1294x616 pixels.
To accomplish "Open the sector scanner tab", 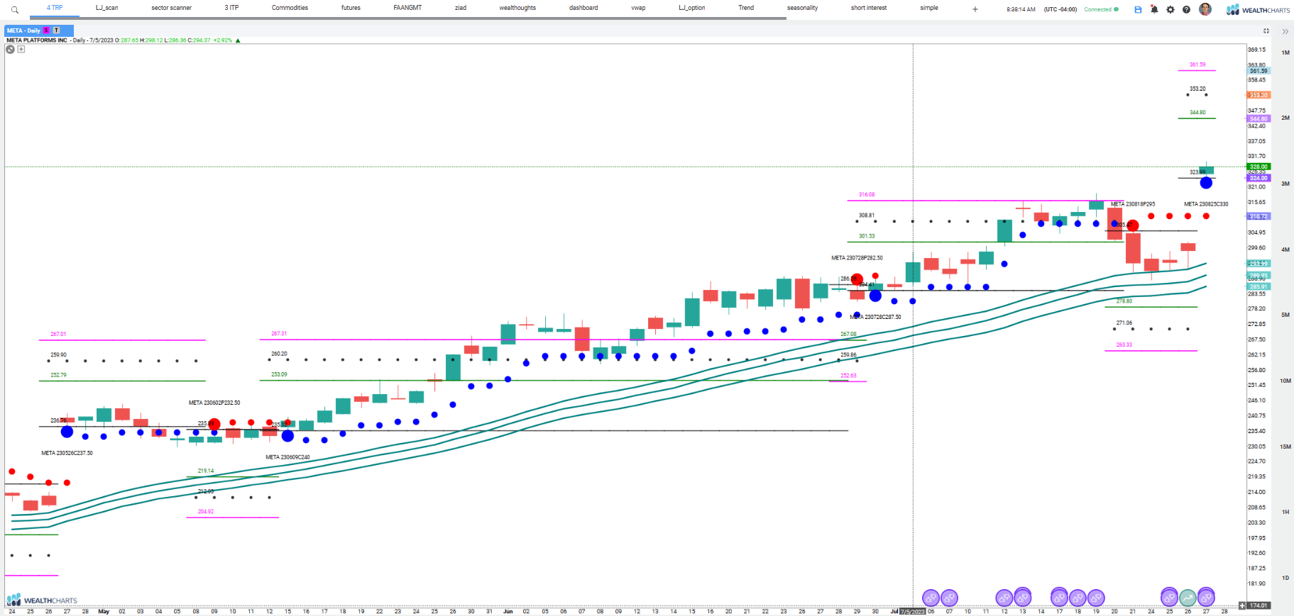I will (172, 8).
